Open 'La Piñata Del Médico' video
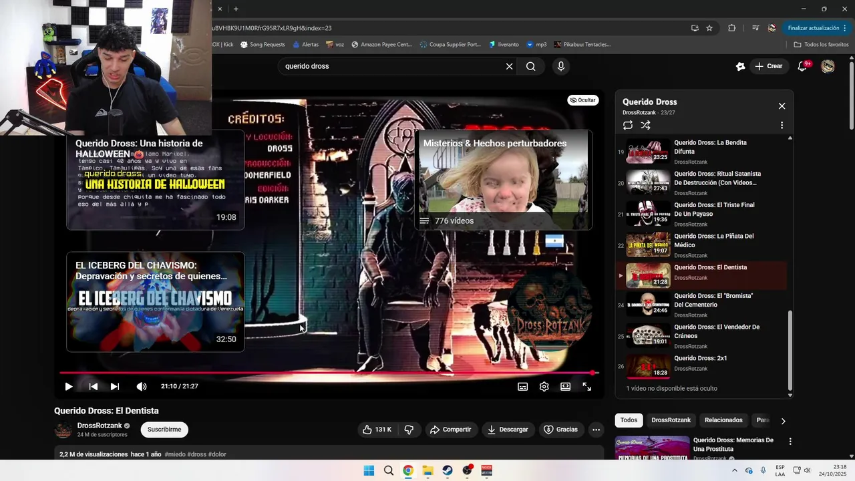855x481 pixels. tap(701, 245)
